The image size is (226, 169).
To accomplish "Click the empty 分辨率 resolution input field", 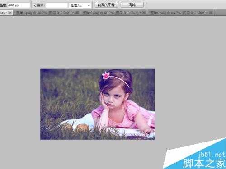I will coord(56,5).
